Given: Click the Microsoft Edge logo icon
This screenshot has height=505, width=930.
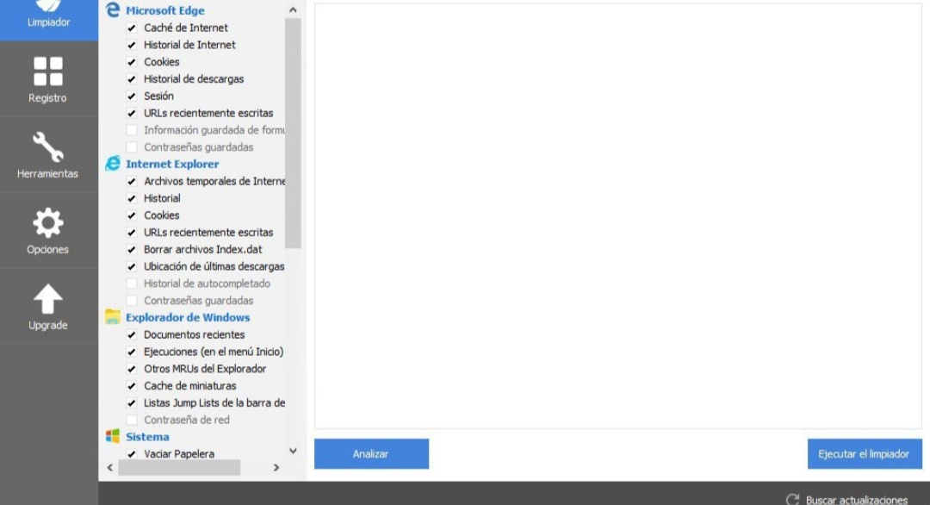Looking at the screenshot, I should (113, 10).
